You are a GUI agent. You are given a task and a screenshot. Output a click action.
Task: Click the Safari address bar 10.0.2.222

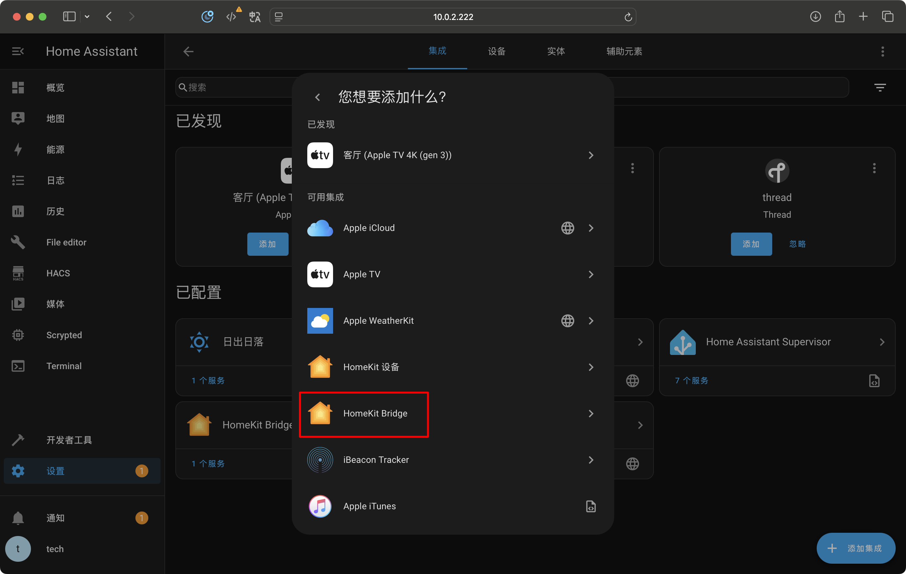pos(453,17)
